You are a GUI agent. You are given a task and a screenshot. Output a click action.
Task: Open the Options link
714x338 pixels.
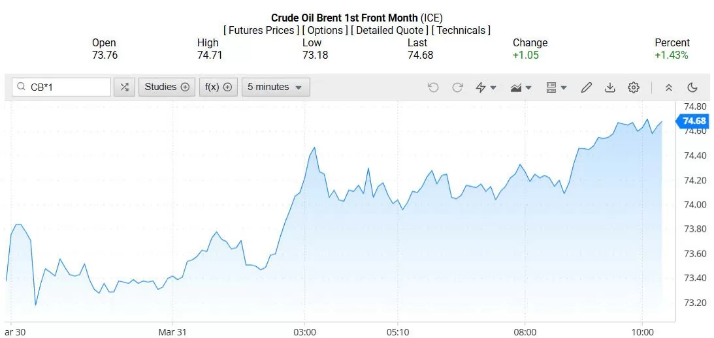coord(325,30)
